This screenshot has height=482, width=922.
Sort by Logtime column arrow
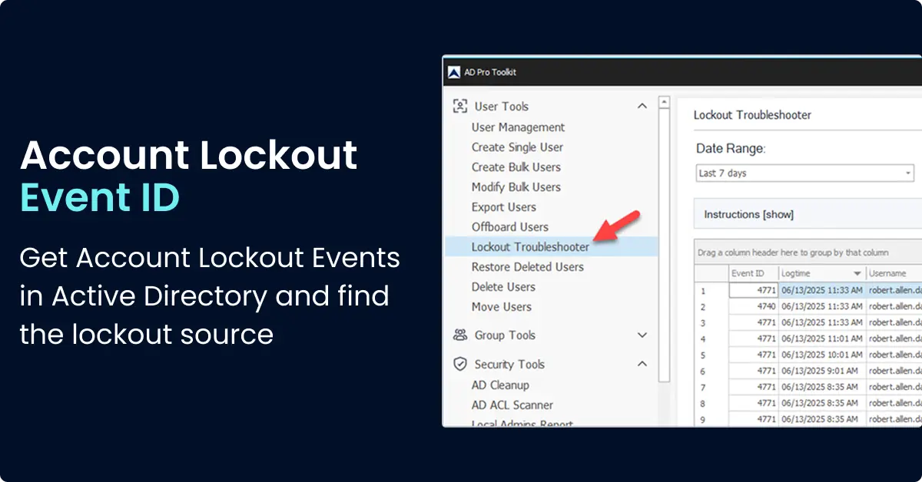tap(857, 273)
